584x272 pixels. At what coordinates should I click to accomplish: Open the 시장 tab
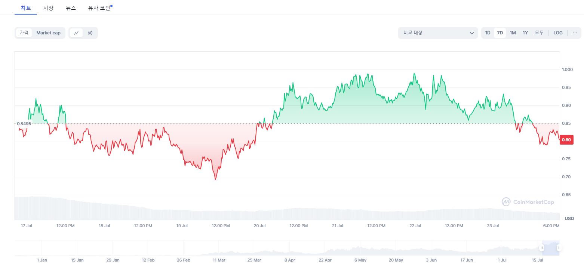pos(48,8)
